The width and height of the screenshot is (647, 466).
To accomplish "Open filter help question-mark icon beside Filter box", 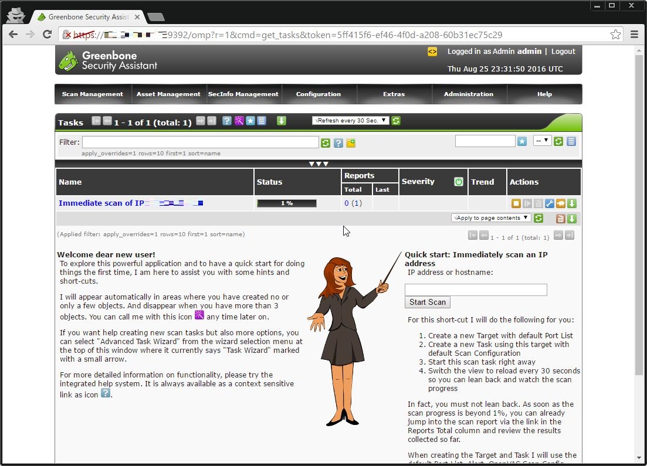I will coord(338,142).
